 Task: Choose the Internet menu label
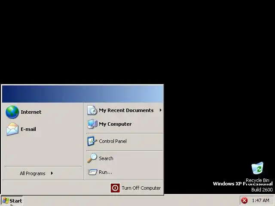pos(31,112)
